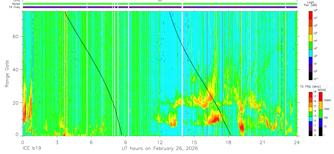Click the '10000' label on NOISE colorbar
The width and height of the screenshot is (334, 154).
point(327,100)
